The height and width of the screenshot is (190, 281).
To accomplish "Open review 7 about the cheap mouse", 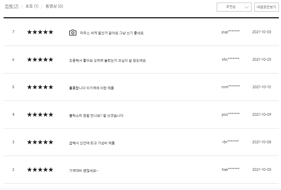I will click(112, 33).
